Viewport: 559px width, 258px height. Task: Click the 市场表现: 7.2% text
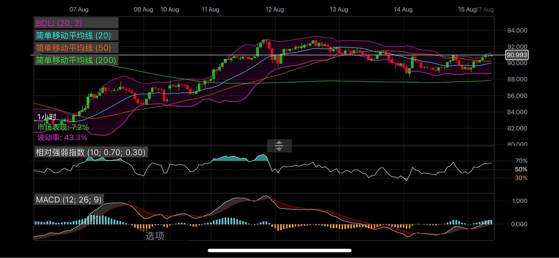click(x=63, y=127)
